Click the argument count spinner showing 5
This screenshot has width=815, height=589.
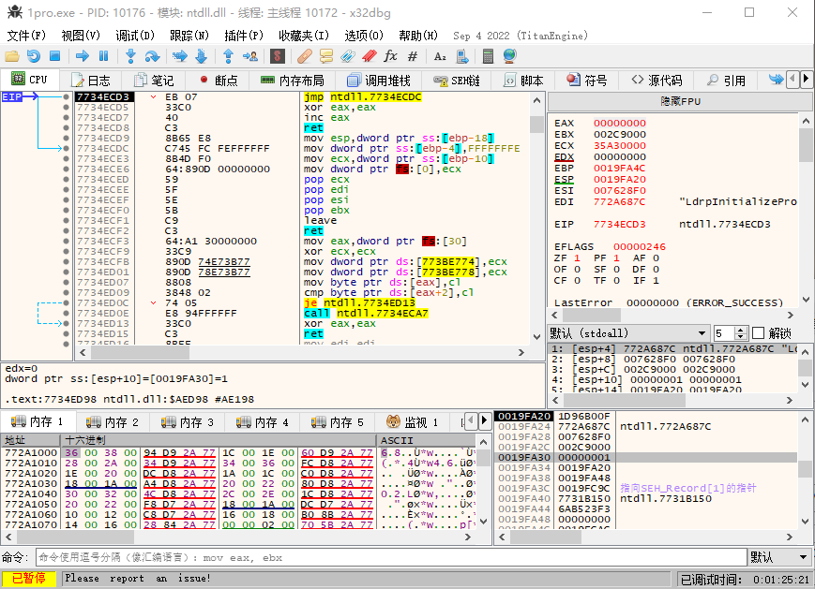(x=731, y=333)
